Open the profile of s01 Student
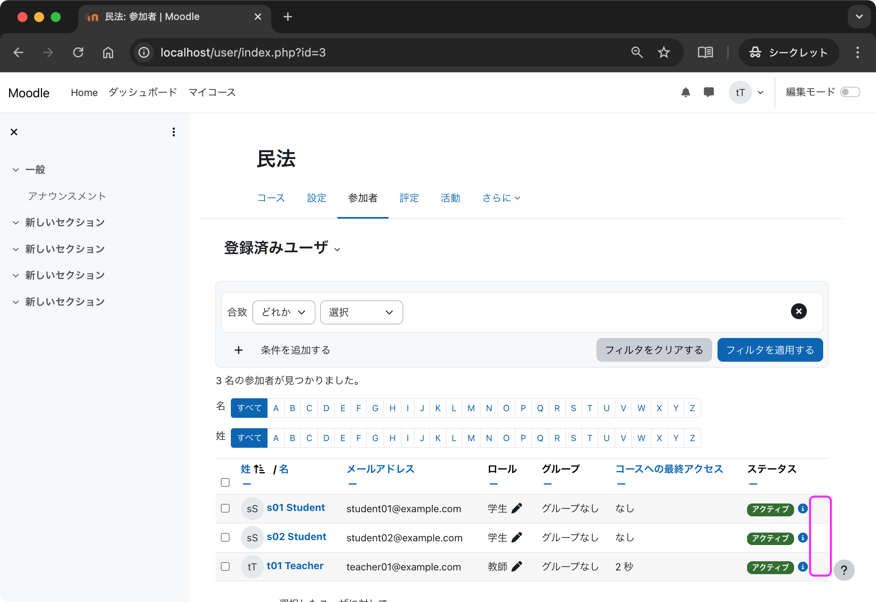This screenshot has width=876, height=602. pos(296,507)
